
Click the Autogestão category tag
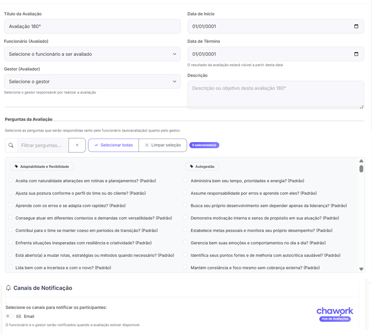tap(202, 166)
